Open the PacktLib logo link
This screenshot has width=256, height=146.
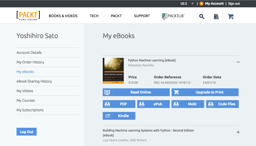coord(173,16)
